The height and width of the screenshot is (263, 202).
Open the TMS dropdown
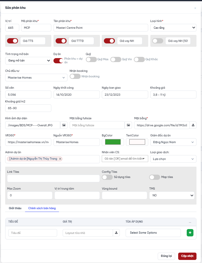172,195
